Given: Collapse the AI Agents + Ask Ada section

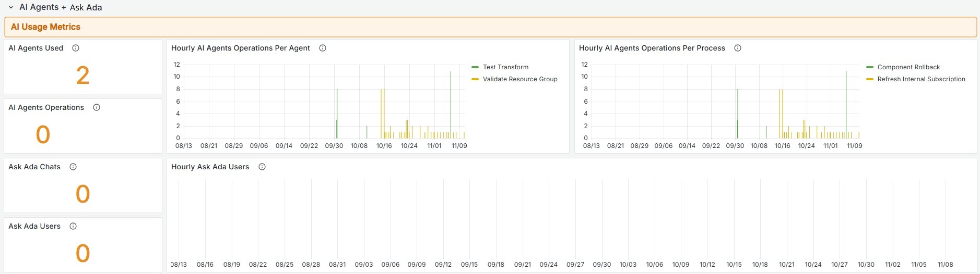Looking at the screenshot, I should 11,7.
